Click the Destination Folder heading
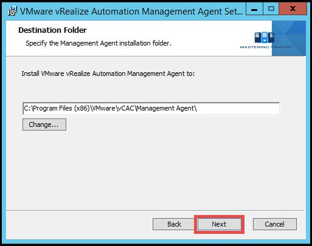This screenshot has width=312, height=246. coord(52,30)
